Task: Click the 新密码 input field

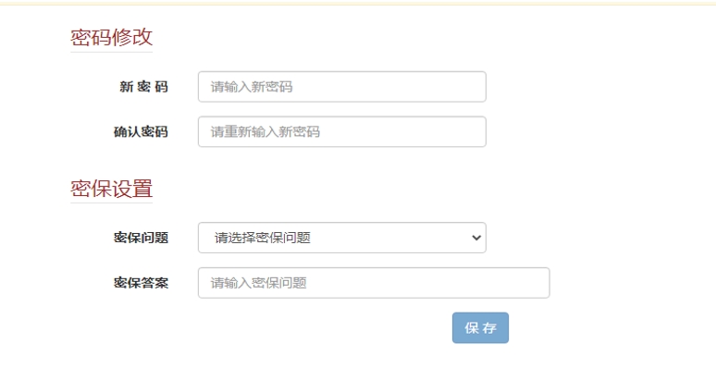Action: pos(341,87)
